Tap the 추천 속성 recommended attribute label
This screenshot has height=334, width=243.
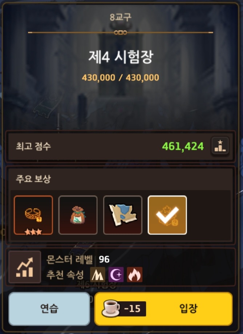pos(65,274)
